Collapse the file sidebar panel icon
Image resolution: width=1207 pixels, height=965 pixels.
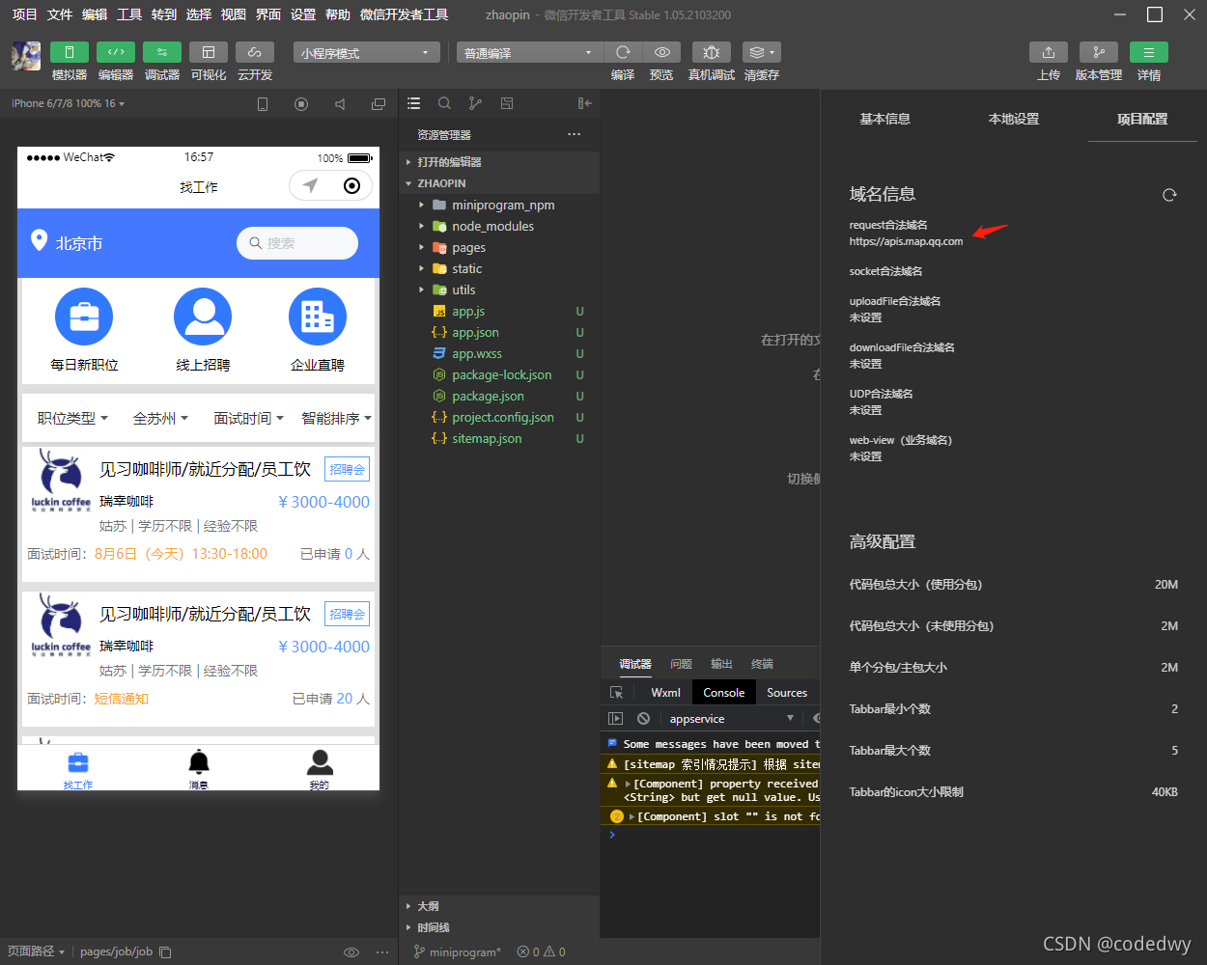[584, 103]
